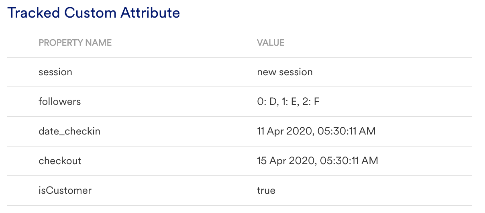Click the blank cell left of the session row
This screenshot has width=485, height=213.
pos(22,72)
